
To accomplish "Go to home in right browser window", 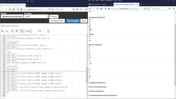I will pos(101,9).
